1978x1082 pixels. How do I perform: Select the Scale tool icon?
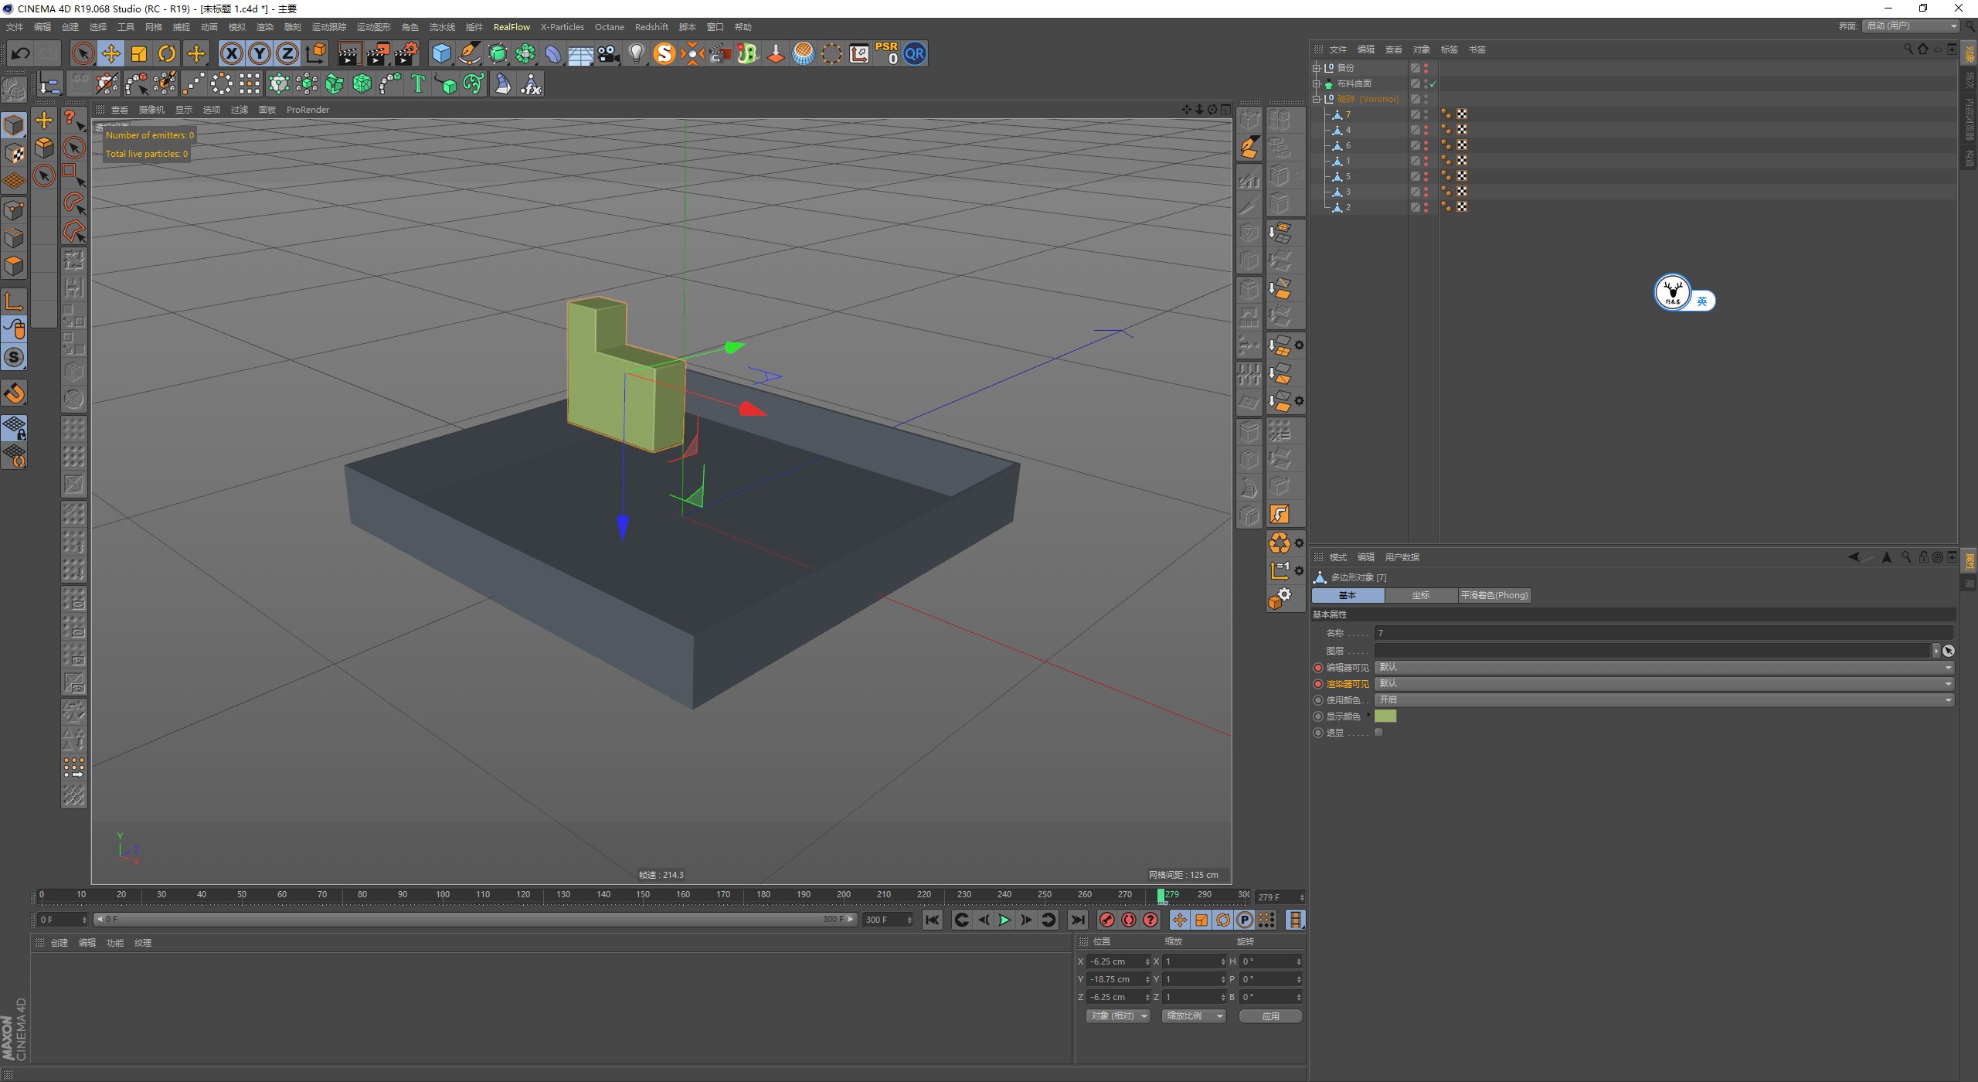pyautogui.click(x=139, y=53)
